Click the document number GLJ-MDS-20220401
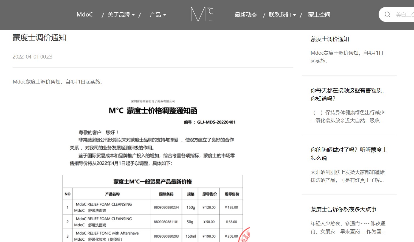The height and width of the screenshot is (242, 414). tap(216, 122)
